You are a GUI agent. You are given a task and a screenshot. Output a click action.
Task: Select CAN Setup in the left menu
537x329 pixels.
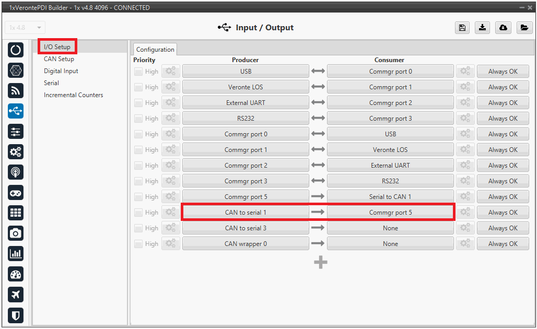click(x=59, y=59)
